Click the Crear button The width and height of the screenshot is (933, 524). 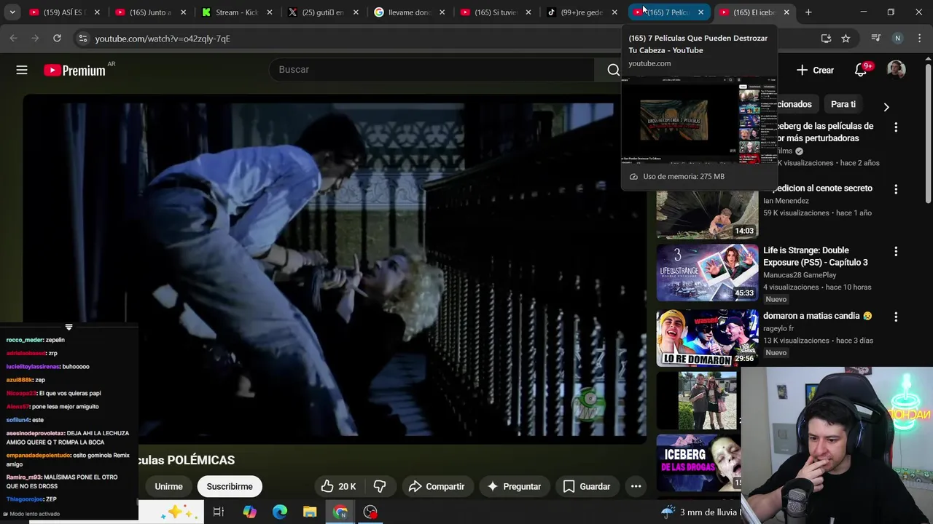[815, 70]
